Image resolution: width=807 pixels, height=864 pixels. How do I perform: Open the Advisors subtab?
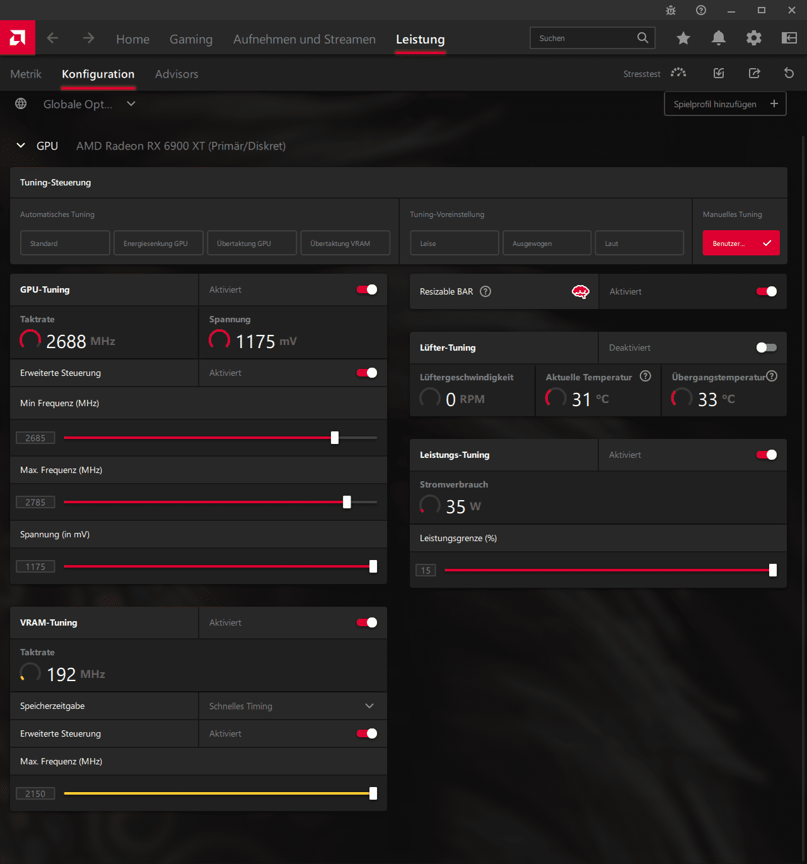(x=177, y=74)
